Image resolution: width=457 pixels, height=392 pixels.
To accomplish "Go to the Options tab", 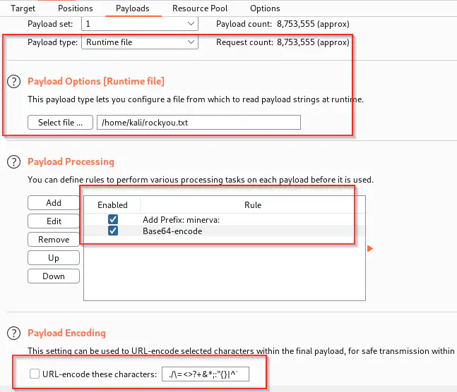I will [265, 8].
